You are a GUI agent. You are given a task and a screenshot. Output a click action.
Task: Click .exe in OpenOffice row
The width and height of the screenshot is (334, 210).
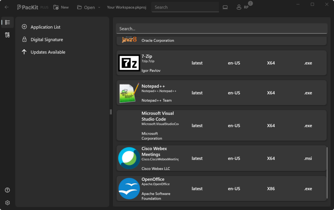308,189
